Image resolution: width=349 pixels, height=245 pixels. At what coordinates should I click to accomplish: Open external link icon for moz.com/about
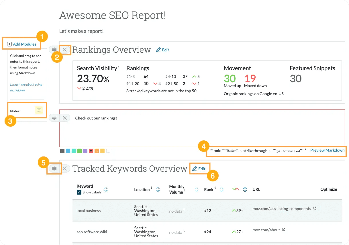283,230
